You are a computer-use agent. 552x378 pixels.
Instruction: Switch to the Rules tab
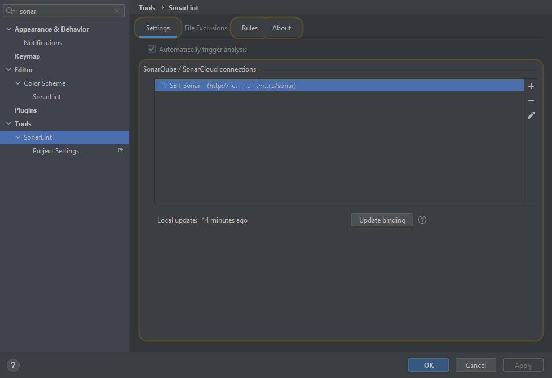click(x=249, y=28)
